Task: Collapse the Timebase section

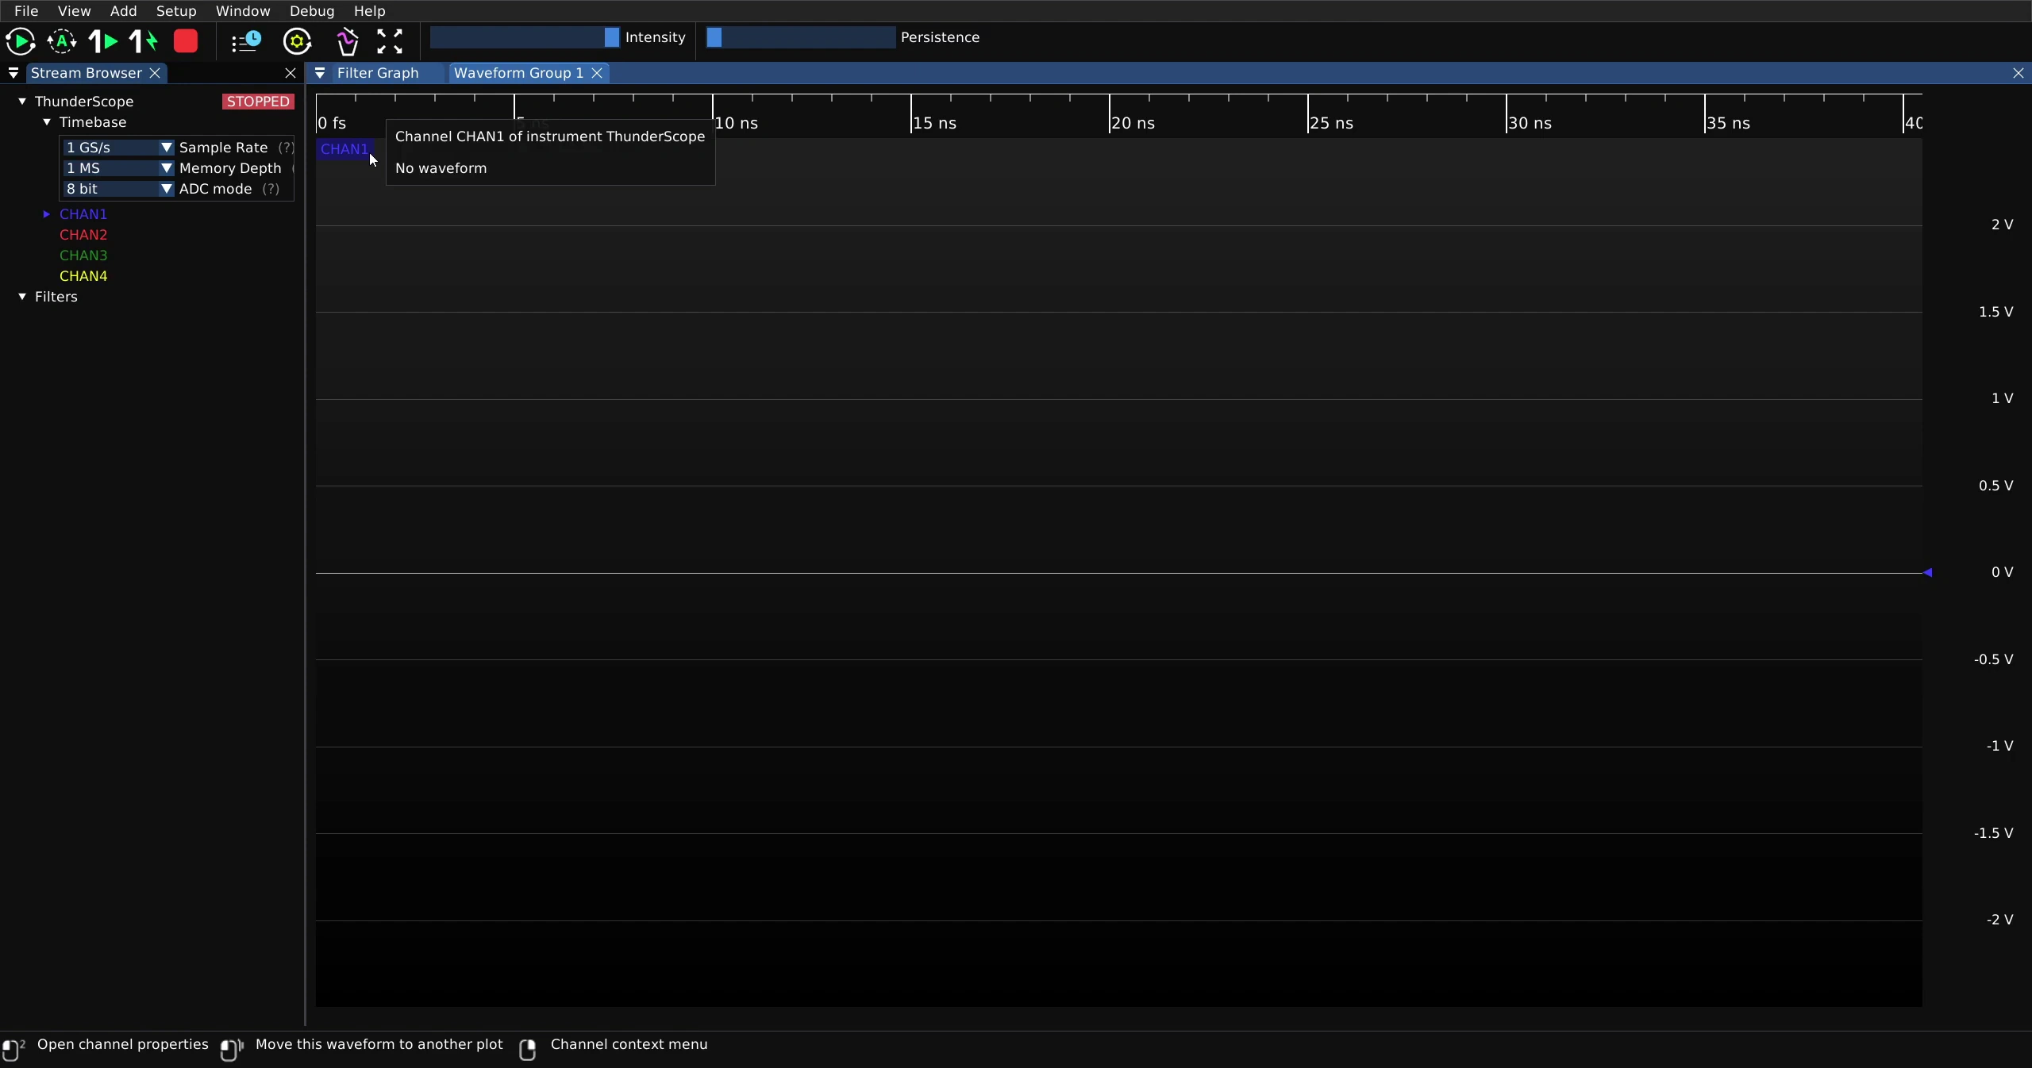Action: point(47,122)
